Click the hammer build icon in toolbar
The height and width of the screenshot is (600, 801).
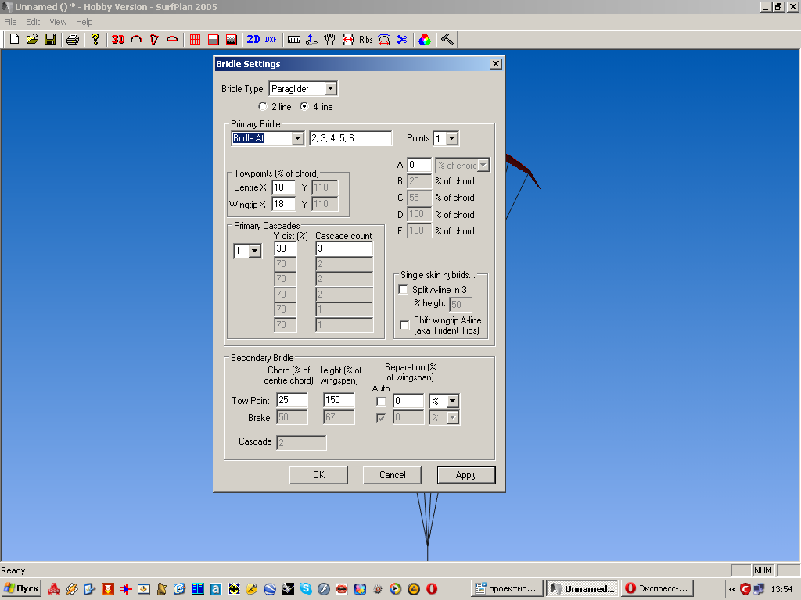point(447,39)
